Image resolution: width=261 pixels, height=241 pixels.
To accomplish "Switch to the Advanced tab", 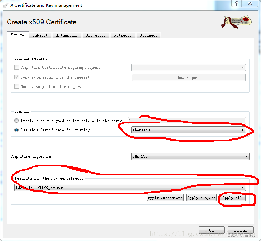I will coord(148,35).
